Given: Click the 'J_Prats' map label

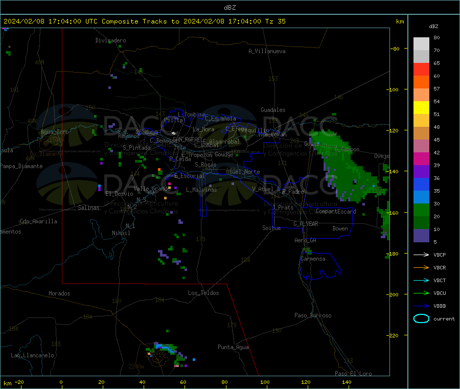Looking at the screenshot, I should 283,208.
